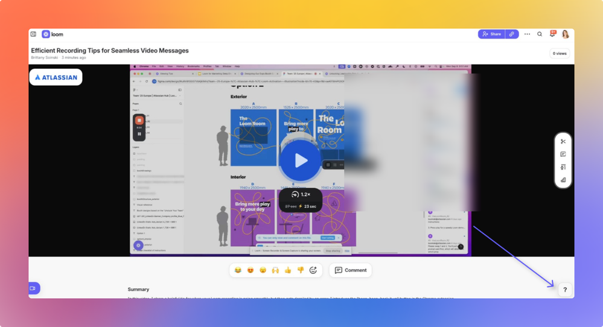The image size is (603, 327).
Task: Copy the video link
Action: point(512,34)
